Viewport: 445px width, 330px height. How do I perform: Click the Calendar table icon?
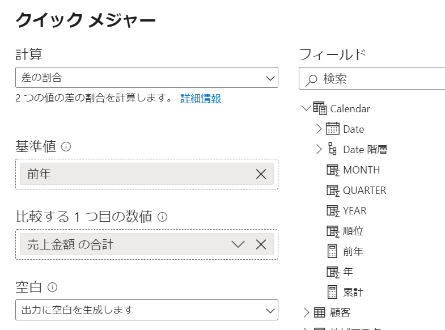click(x=320, y=108)
